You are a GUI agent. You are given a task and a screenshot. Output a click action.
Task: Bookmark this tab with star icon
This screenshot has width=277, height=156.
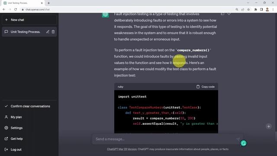248,10
